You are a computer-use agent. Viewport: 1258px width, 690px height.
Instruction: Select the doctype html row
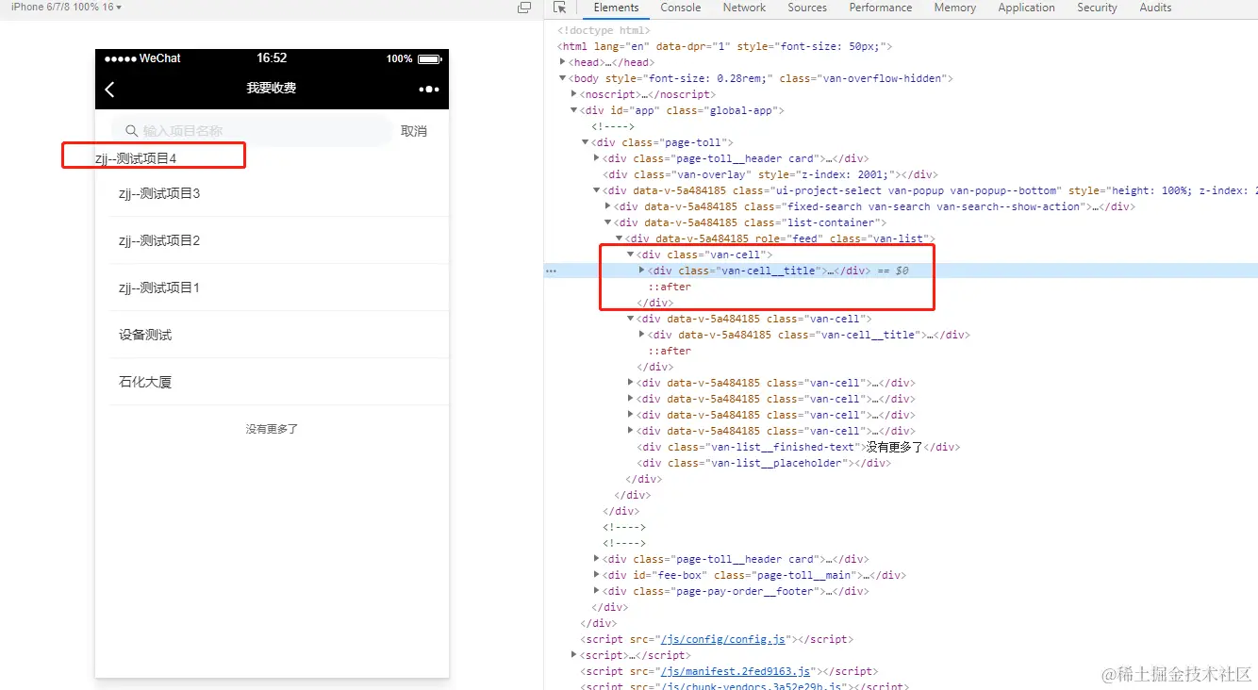coord(604,30)
